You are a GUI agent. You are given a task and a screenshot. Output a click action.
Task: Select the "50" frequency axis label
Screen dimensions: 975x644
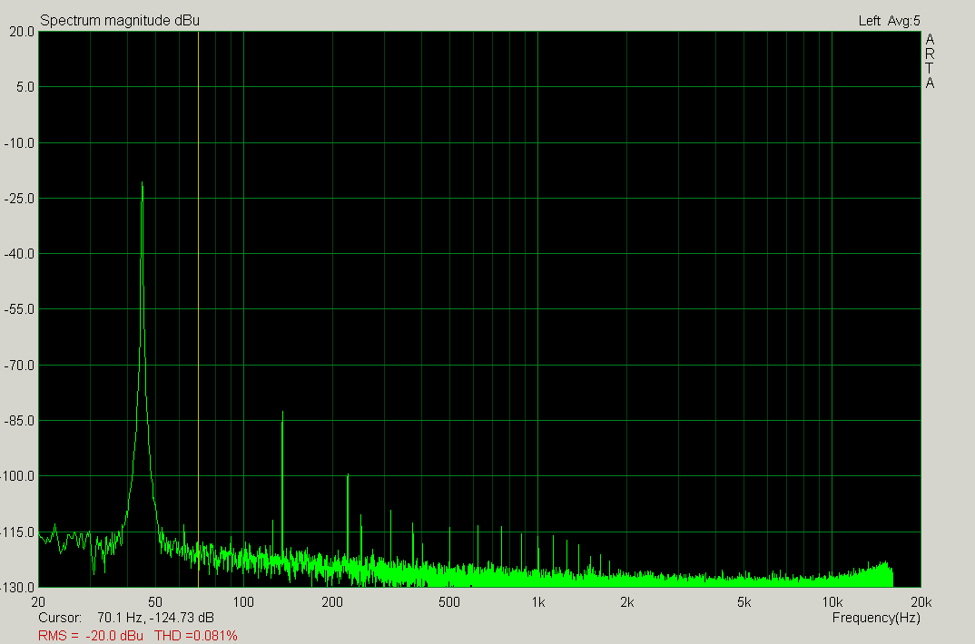pyautogui.click(x=155, y=601)
